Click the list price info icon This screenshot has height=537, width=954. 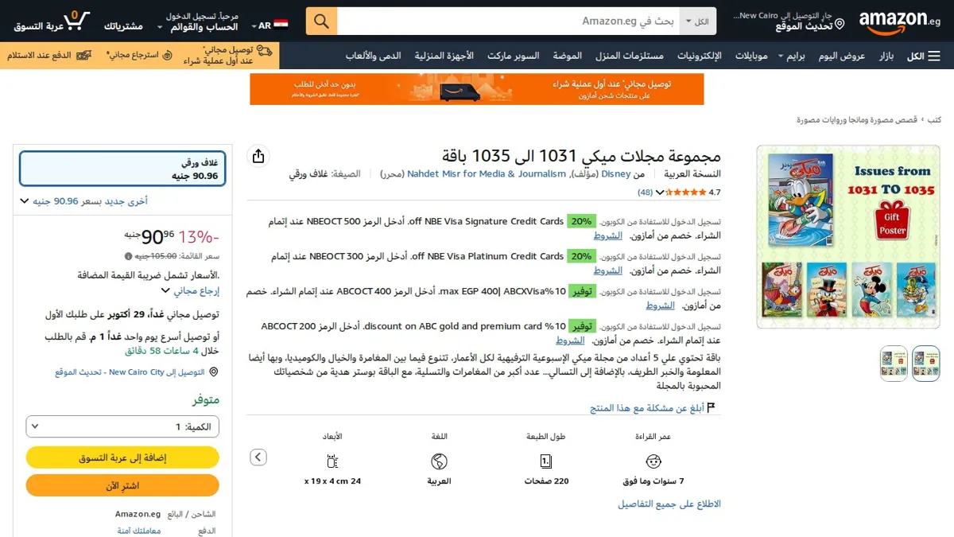(x=128, y=256)
